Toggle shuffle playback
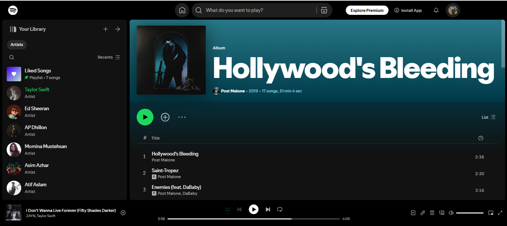 (227, 209)
